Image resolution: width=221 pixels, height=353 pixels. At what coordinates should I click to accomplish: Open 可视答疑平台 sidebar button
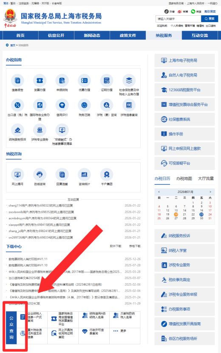(184, 163)
